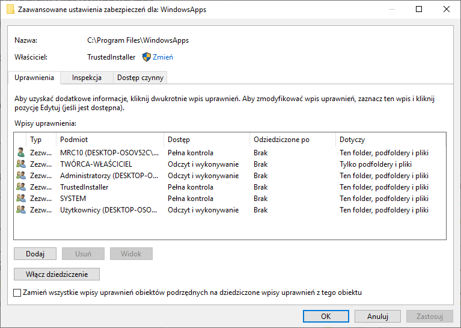This screenshot has height=328, width=461.
Task: Sort by the Typ column header
Action: click(41, 140)
